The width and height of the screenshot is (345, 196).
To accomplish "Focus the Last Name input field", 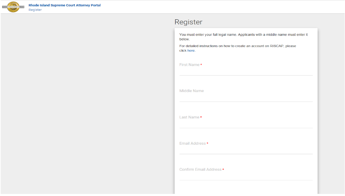I will pyautogui.click(x=245, y=124).
